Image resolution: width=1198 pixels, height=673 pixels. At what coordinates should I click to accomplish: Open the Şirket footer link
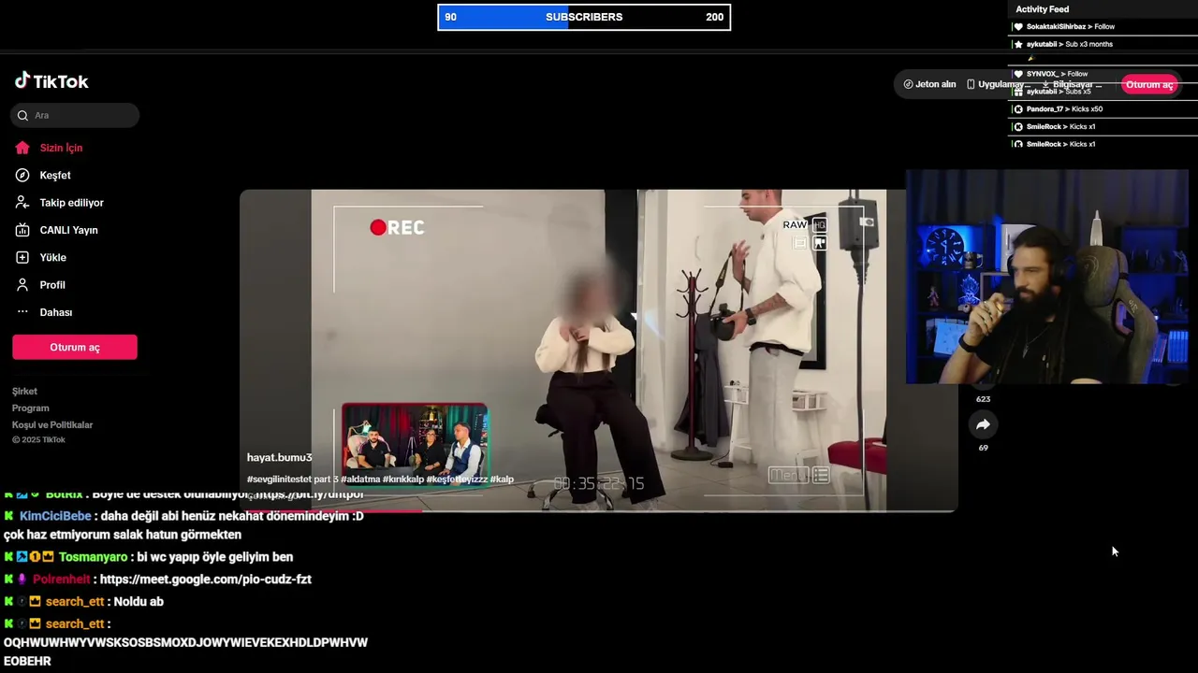pyautogui.click(x=24, y=392)
